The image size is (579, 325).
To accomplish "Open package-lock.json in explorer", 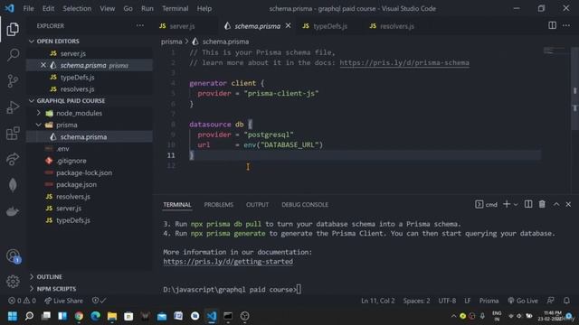I will click(x=84, y=172).
